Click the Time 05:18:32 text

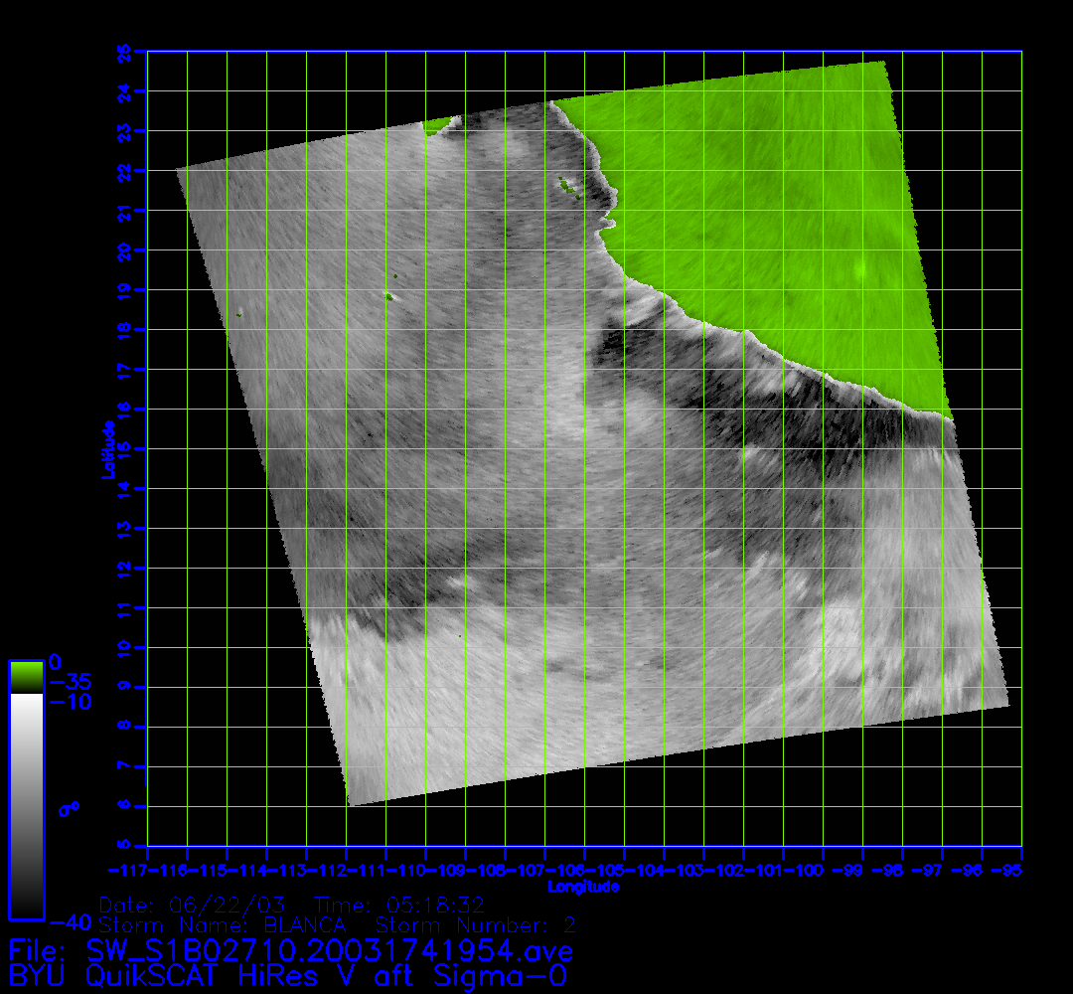coord(399,906)
